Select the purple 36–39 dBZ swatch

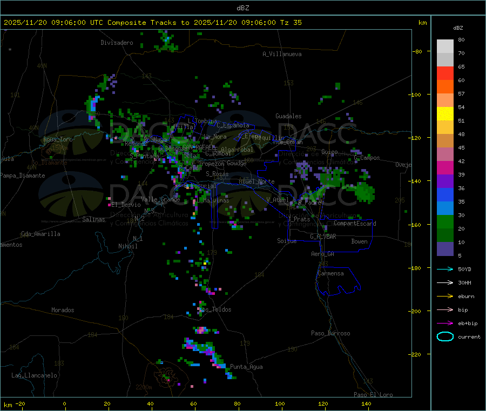445,181
